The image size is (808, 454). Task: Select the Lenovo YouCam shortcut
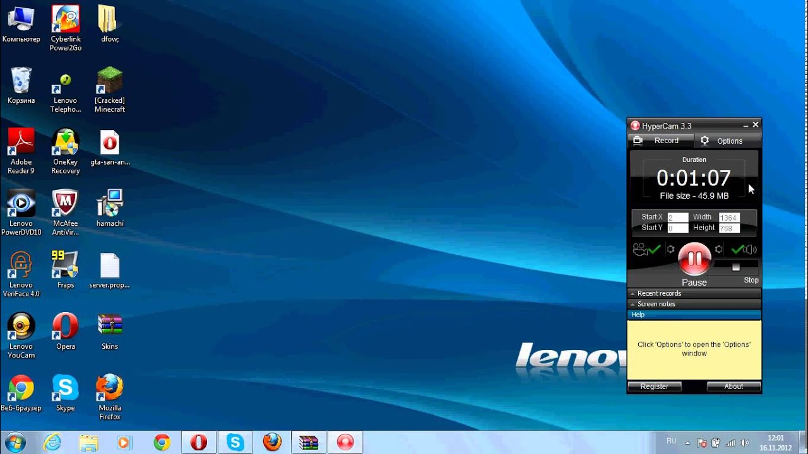coord(21,336)
